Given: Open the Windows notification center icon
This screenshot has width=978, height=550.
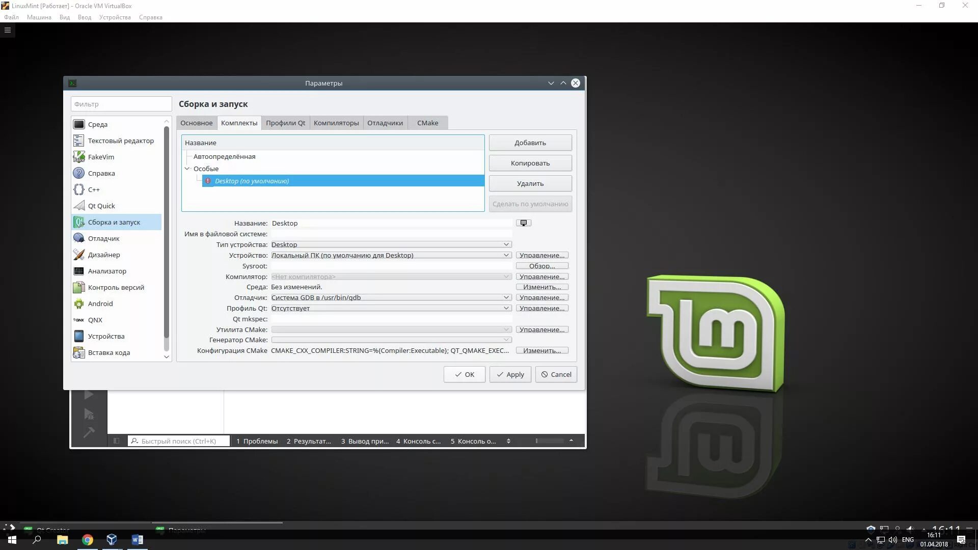Looking at the screenshot, I should click(961, 540).
